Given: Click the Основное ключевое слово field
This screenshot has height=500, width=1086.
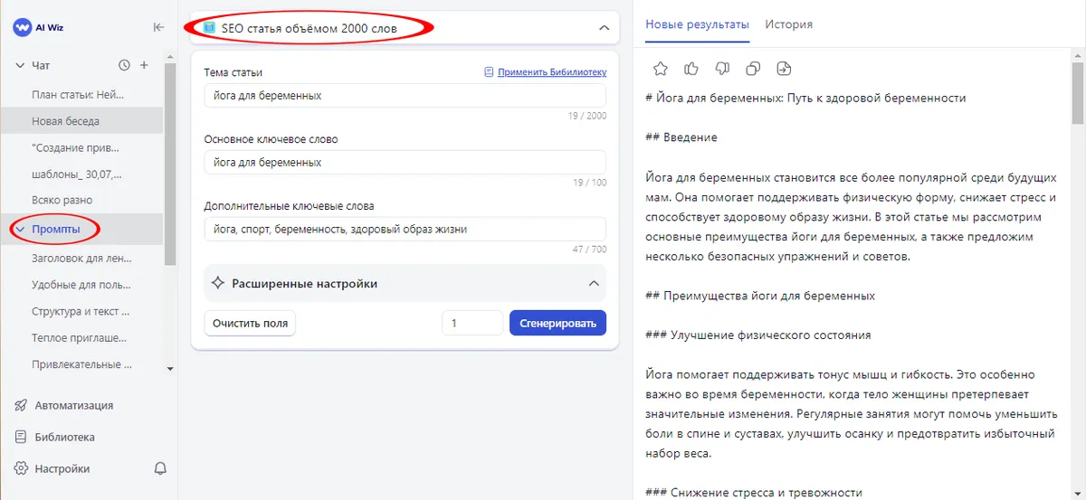Looking at the screenshot, I should pos(405,163).
